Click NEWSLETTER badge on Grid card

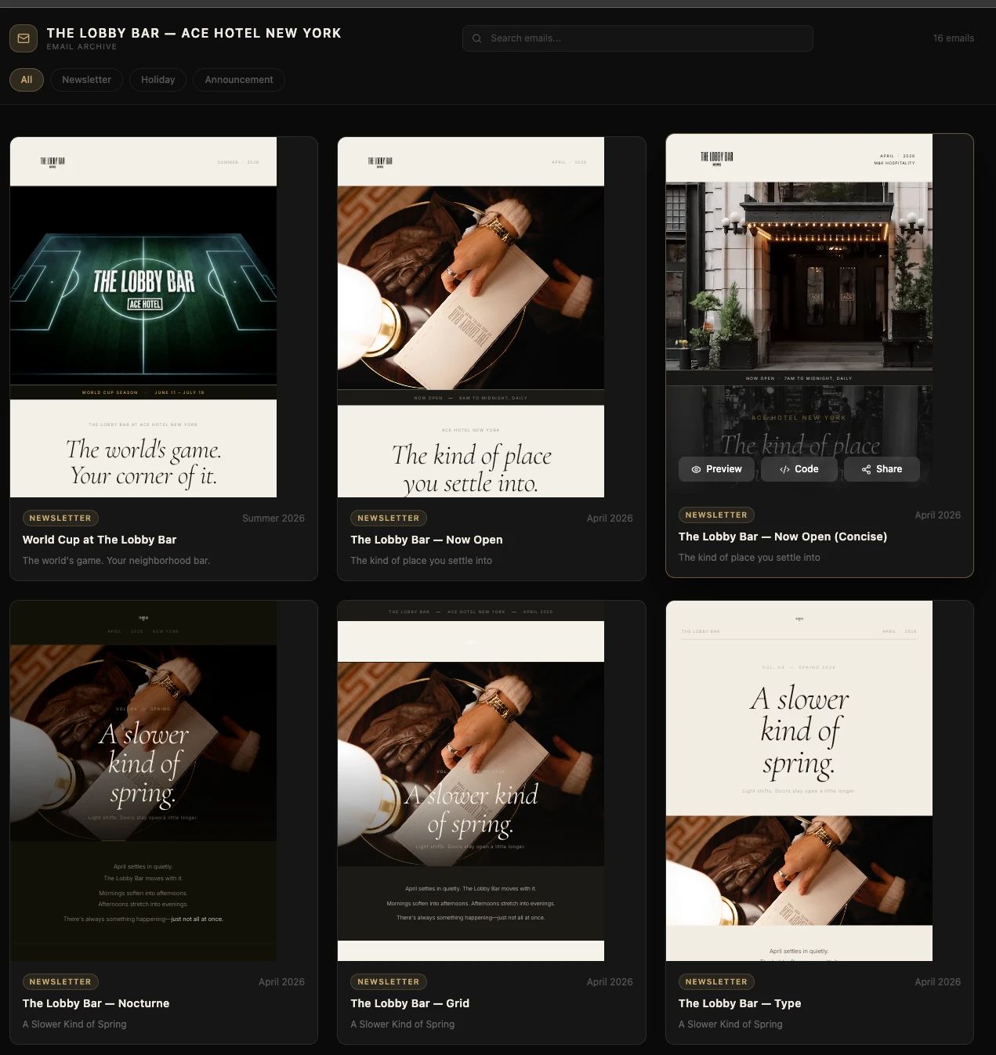point(388,981)
